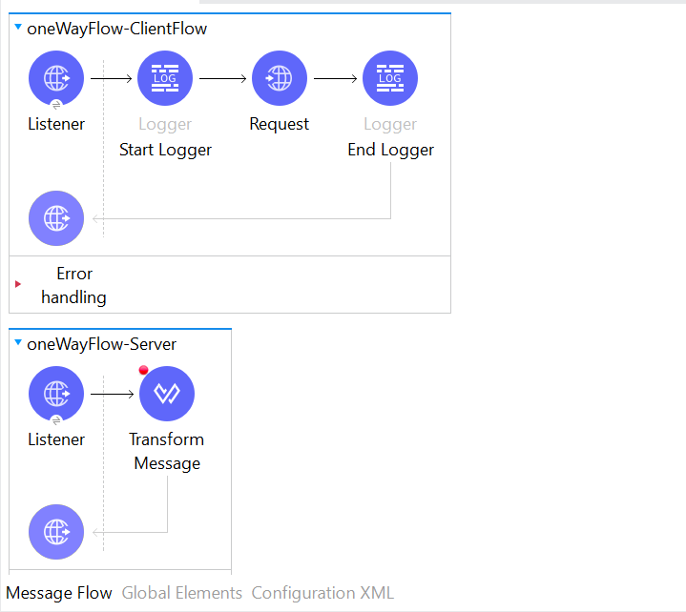Image resolution: width=686 pixels, height=612 pixels.
Task: Click the Listener icon in oneWayFlow-Server
Action: tap(56, 394)
